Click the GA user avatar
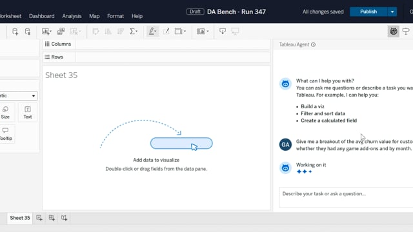Screen dimensions: 413x232 click(285, 144)
